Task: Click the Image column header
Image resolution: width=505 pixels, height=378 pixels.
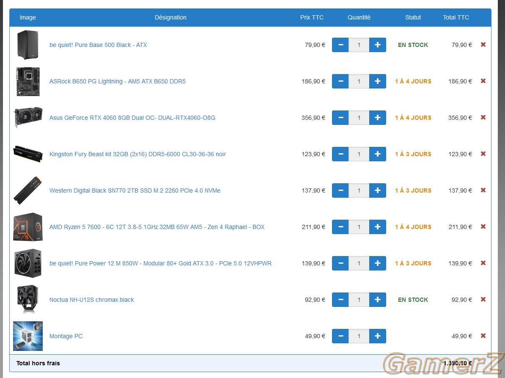Action: [x=27, y=17]
